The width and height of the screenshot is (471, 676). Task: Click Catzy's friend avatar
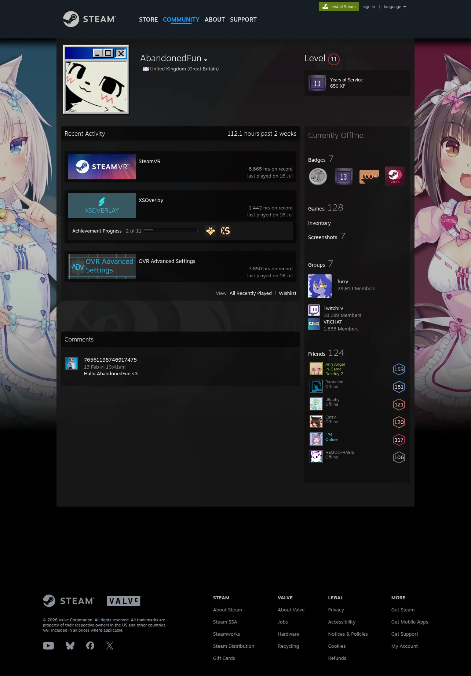pos(316,421)
